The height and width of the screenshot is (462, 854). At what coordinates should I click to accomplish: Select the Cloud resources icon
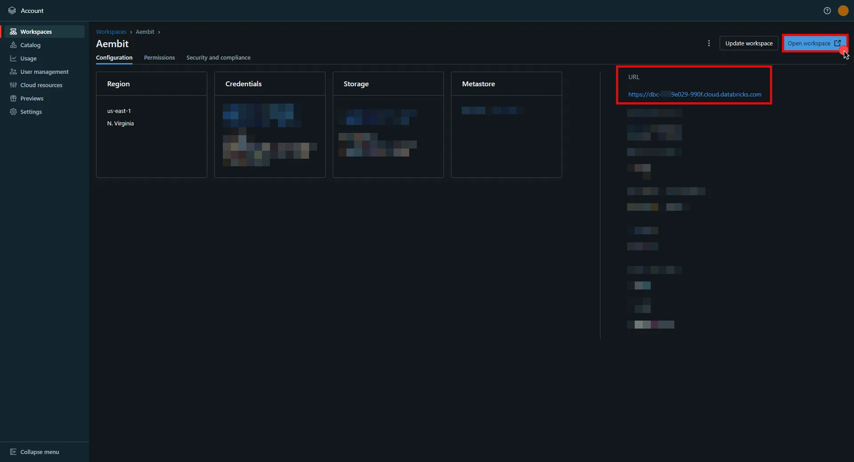click(13, 85)
